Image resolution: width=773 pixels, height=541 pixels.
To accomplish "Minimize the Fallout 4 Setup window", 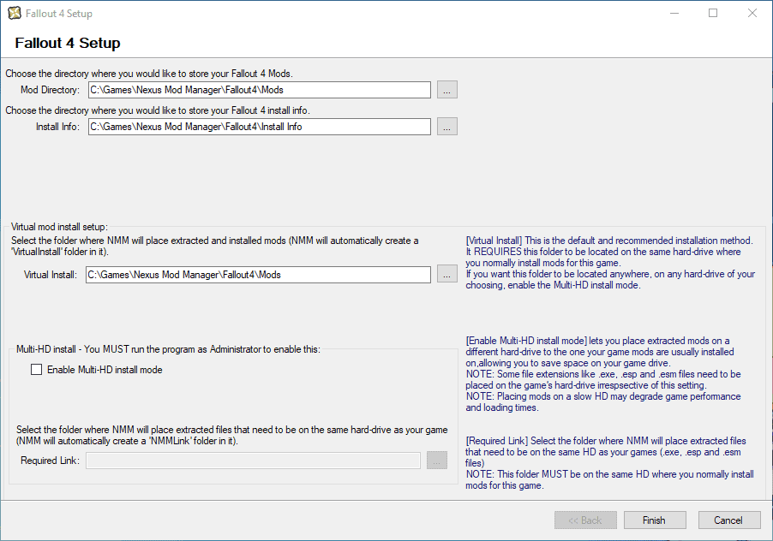I will pyautogui.click(x=676, y=13).
